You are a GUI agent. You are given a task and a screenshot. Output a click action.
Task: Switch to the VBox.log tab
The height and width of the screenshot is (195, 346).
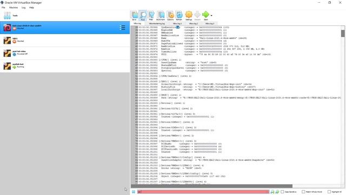coord(137,23)
